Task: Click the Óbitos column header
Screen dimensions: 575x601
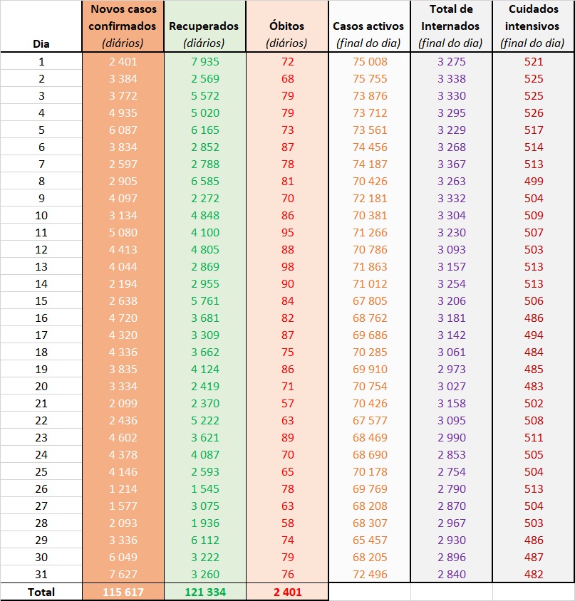Action: click(x=287, y=26)
